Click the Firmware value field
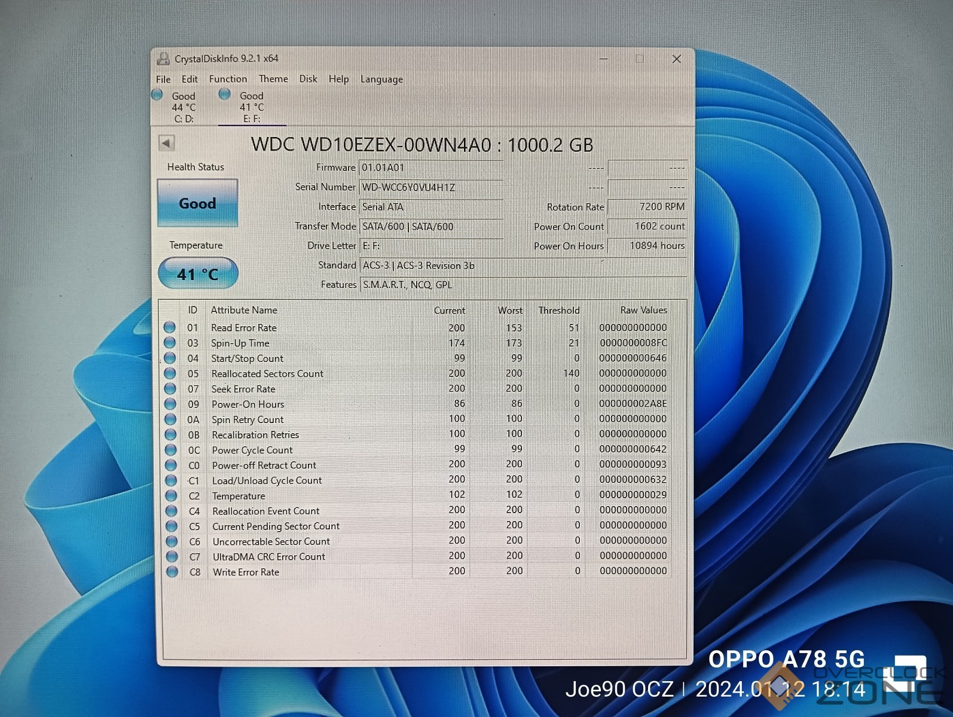Screen dimensions: 953x717 coord(430,168)
